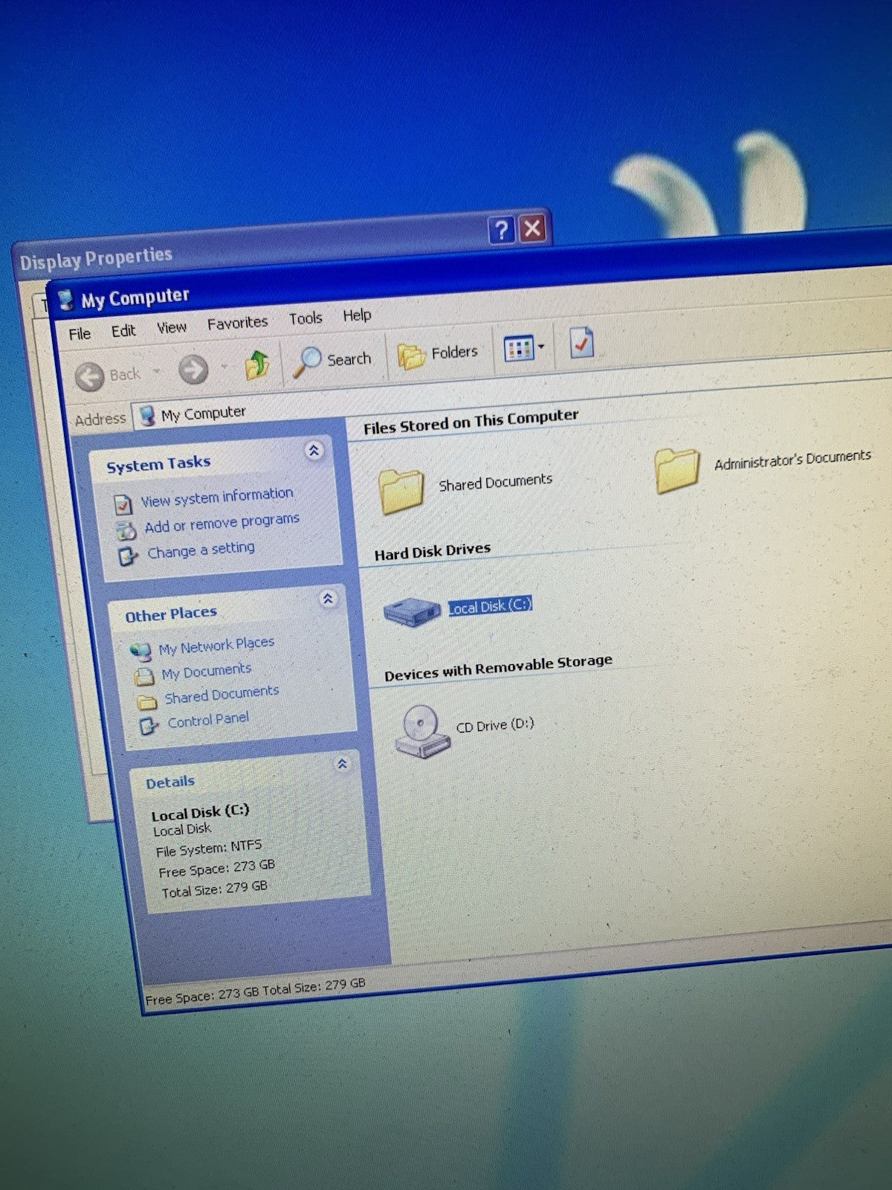This screenshot has width=892, height=1190.
Task: Collapse the Other Places panel
Action: pos(328,599)
